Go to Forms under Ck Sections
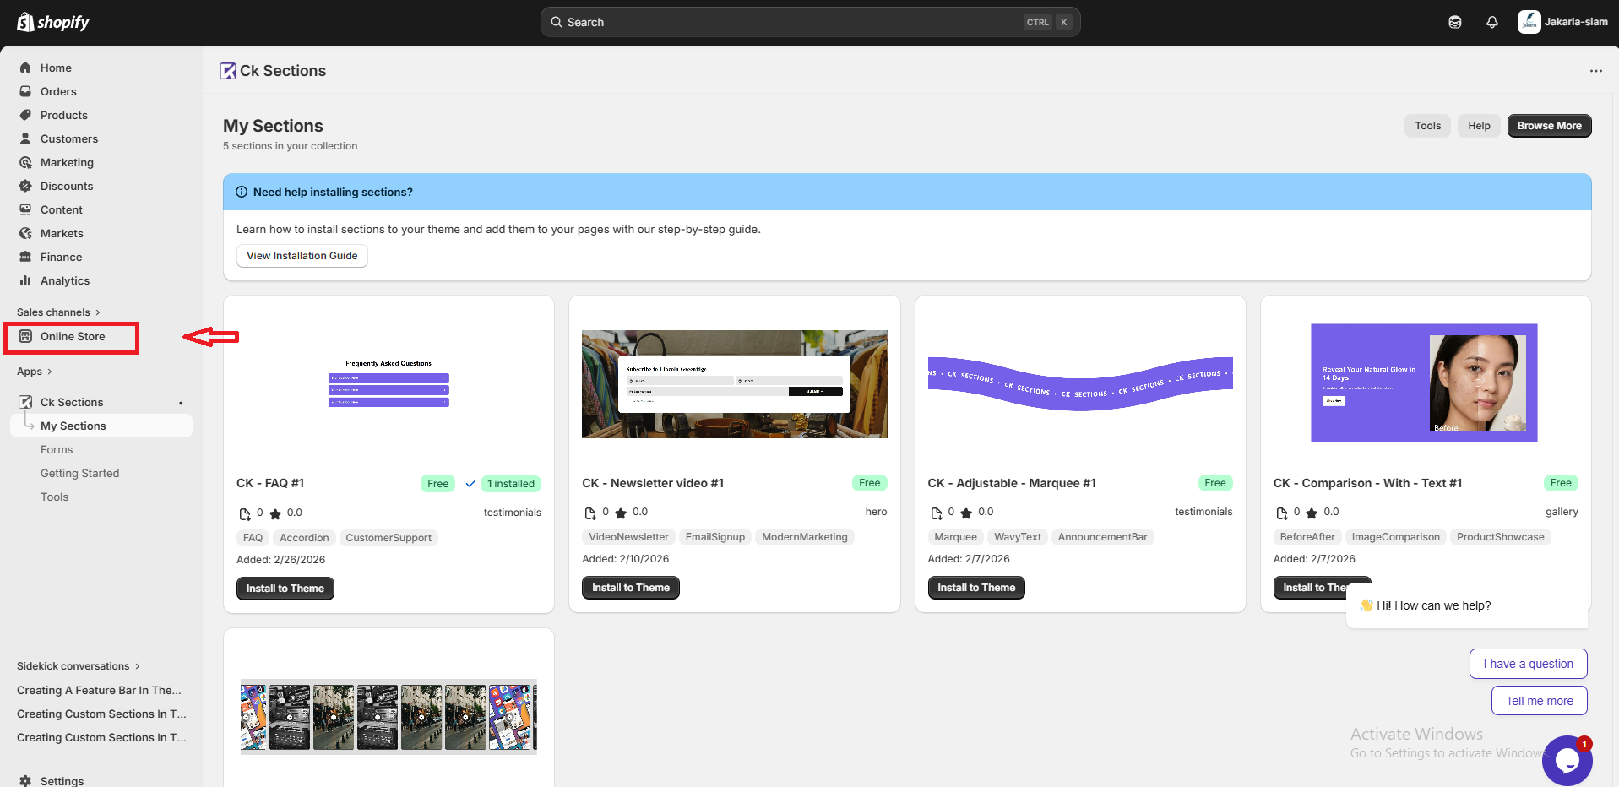The image size is (1619, 787). coord(57,450)
